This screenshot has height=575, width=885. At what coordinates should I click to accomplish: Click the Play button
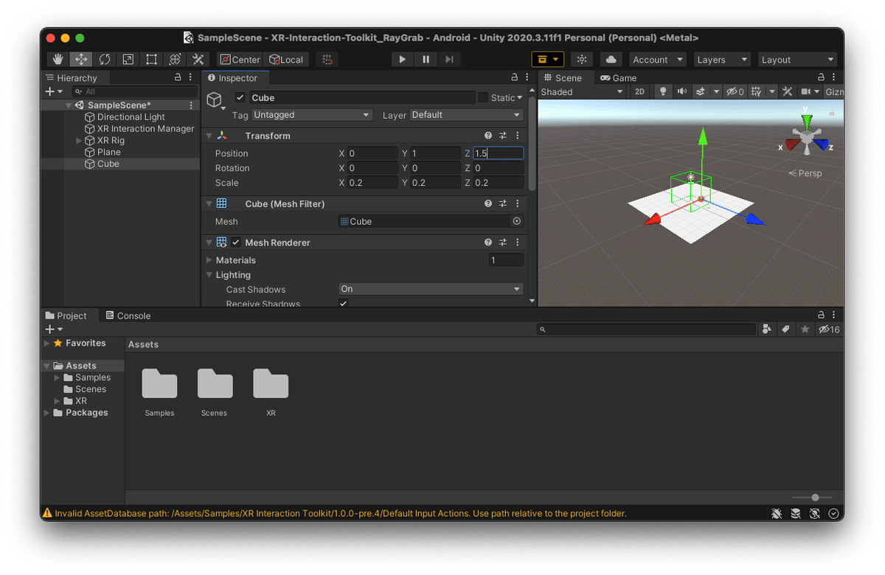click(x=401, y=60)
